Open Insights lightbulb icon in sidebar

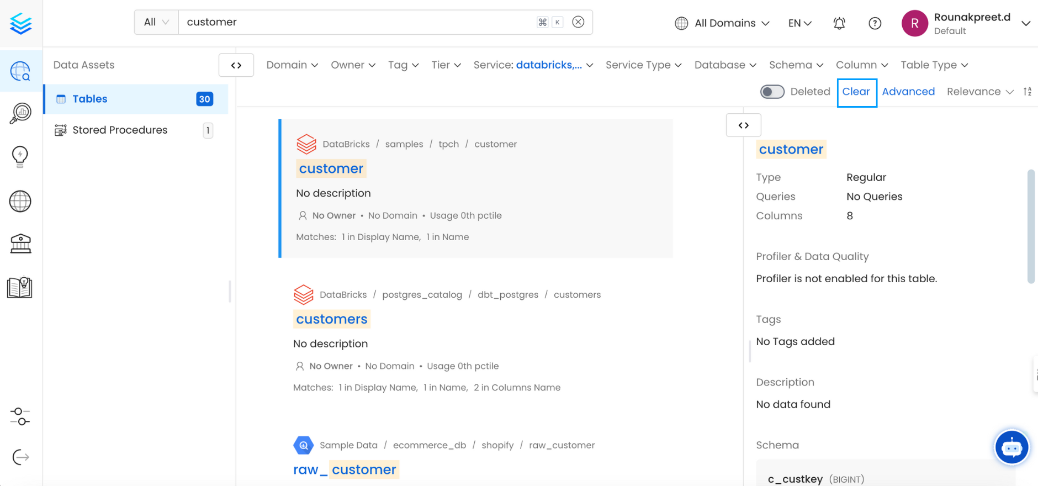20,156
